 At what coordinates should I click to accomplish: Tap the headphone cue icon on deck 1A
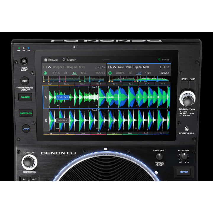(x=114, y=67)
